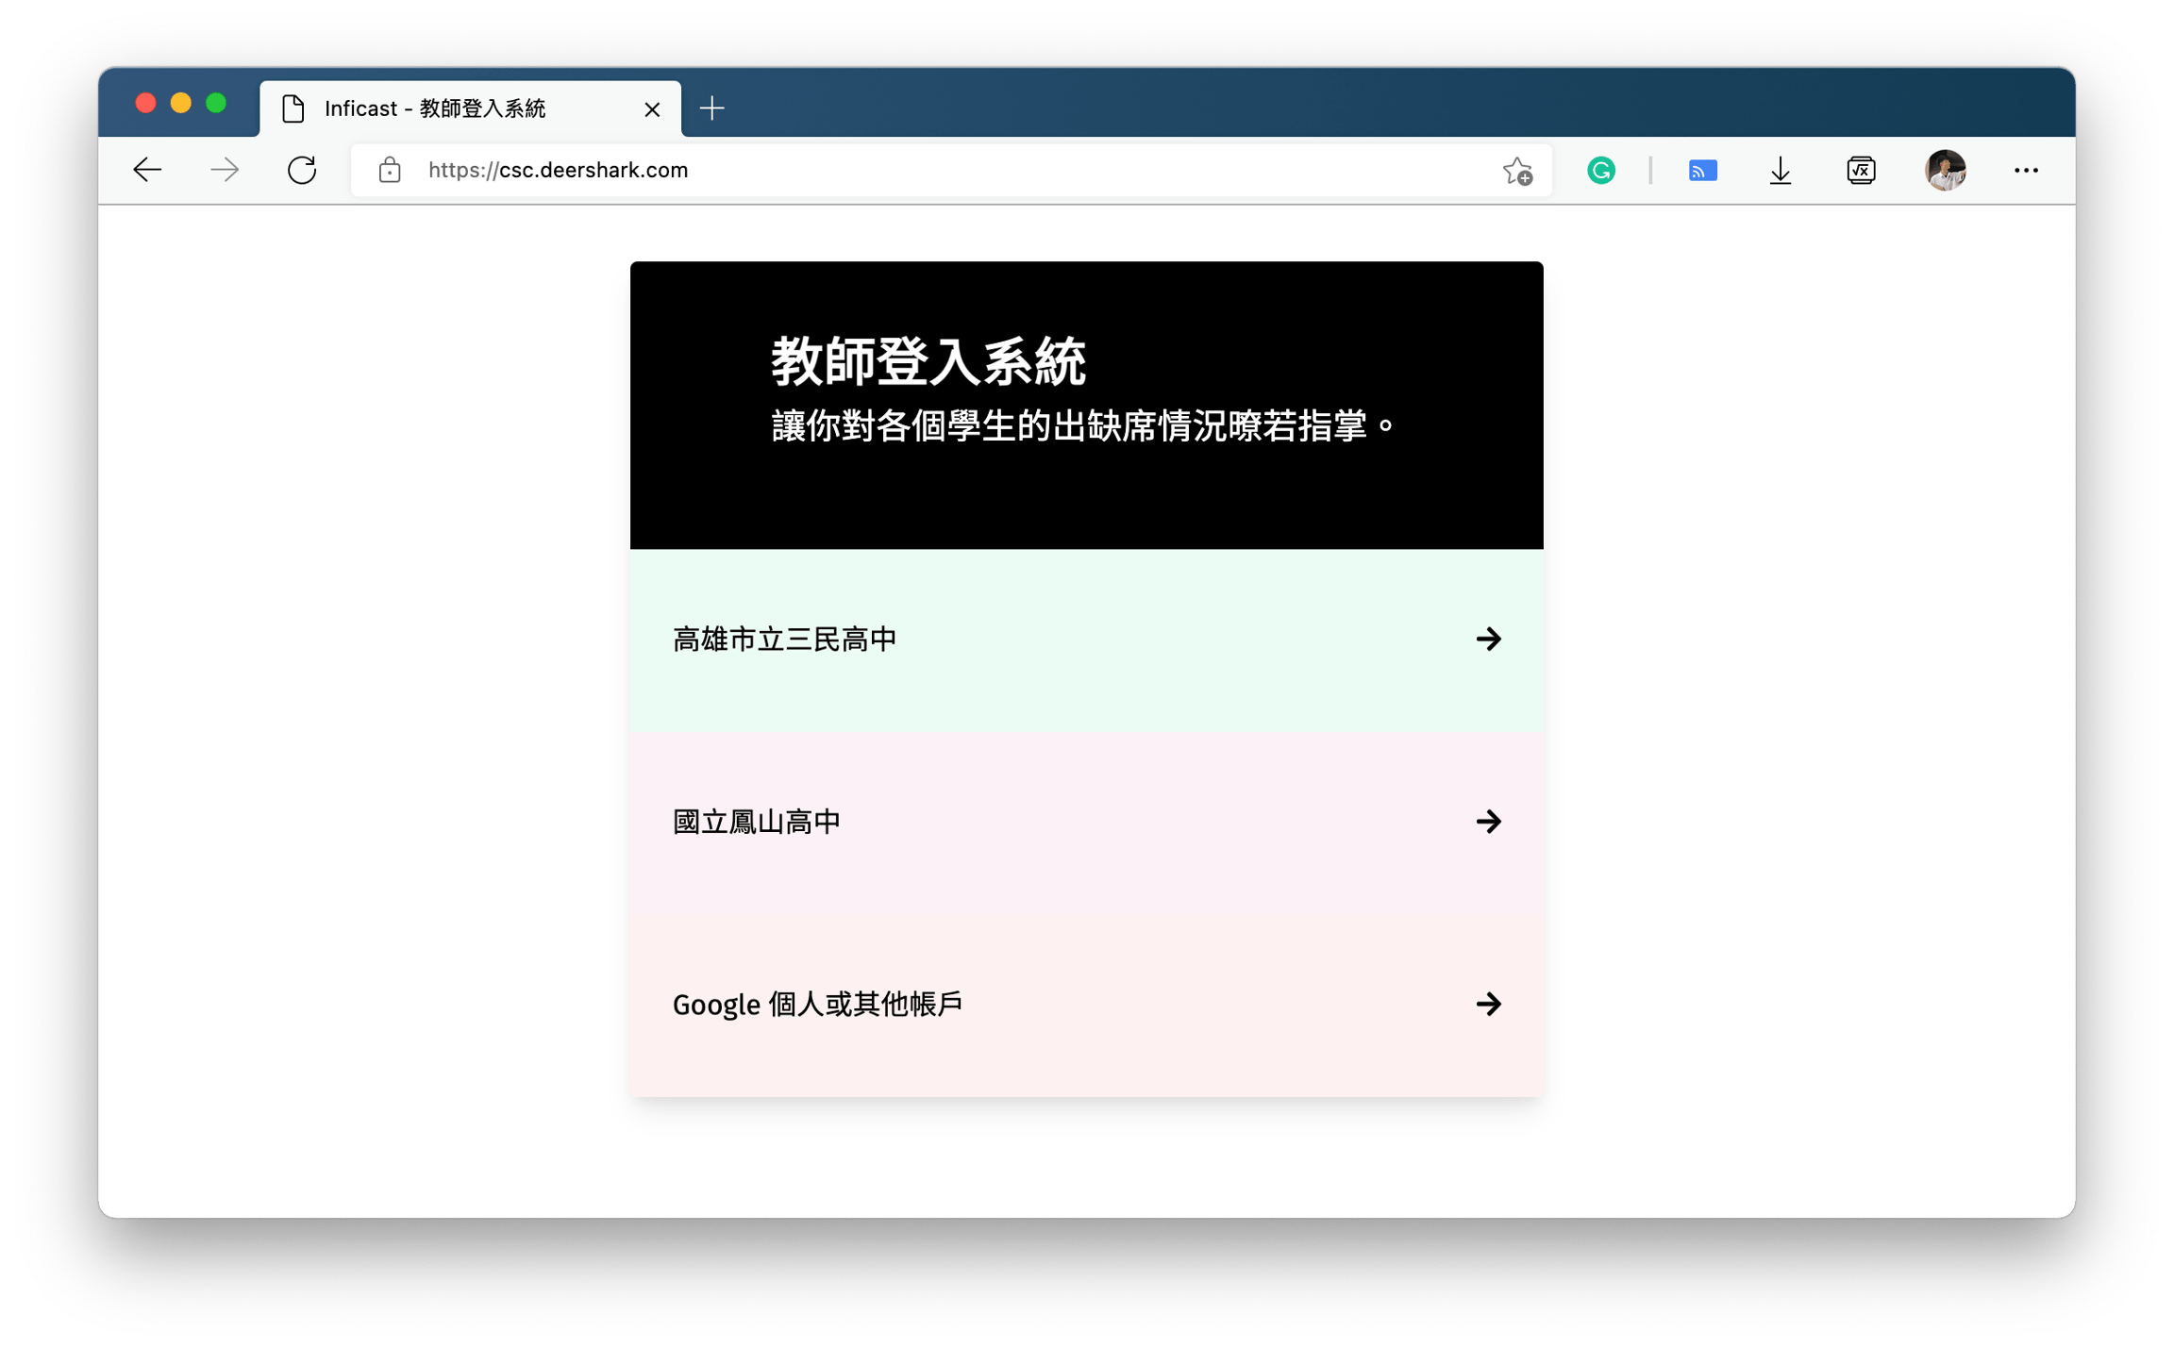Screen dimensions: 2174x1348
Task: Open the Grammarly extension icon
Action: (x=1601, y=171)
